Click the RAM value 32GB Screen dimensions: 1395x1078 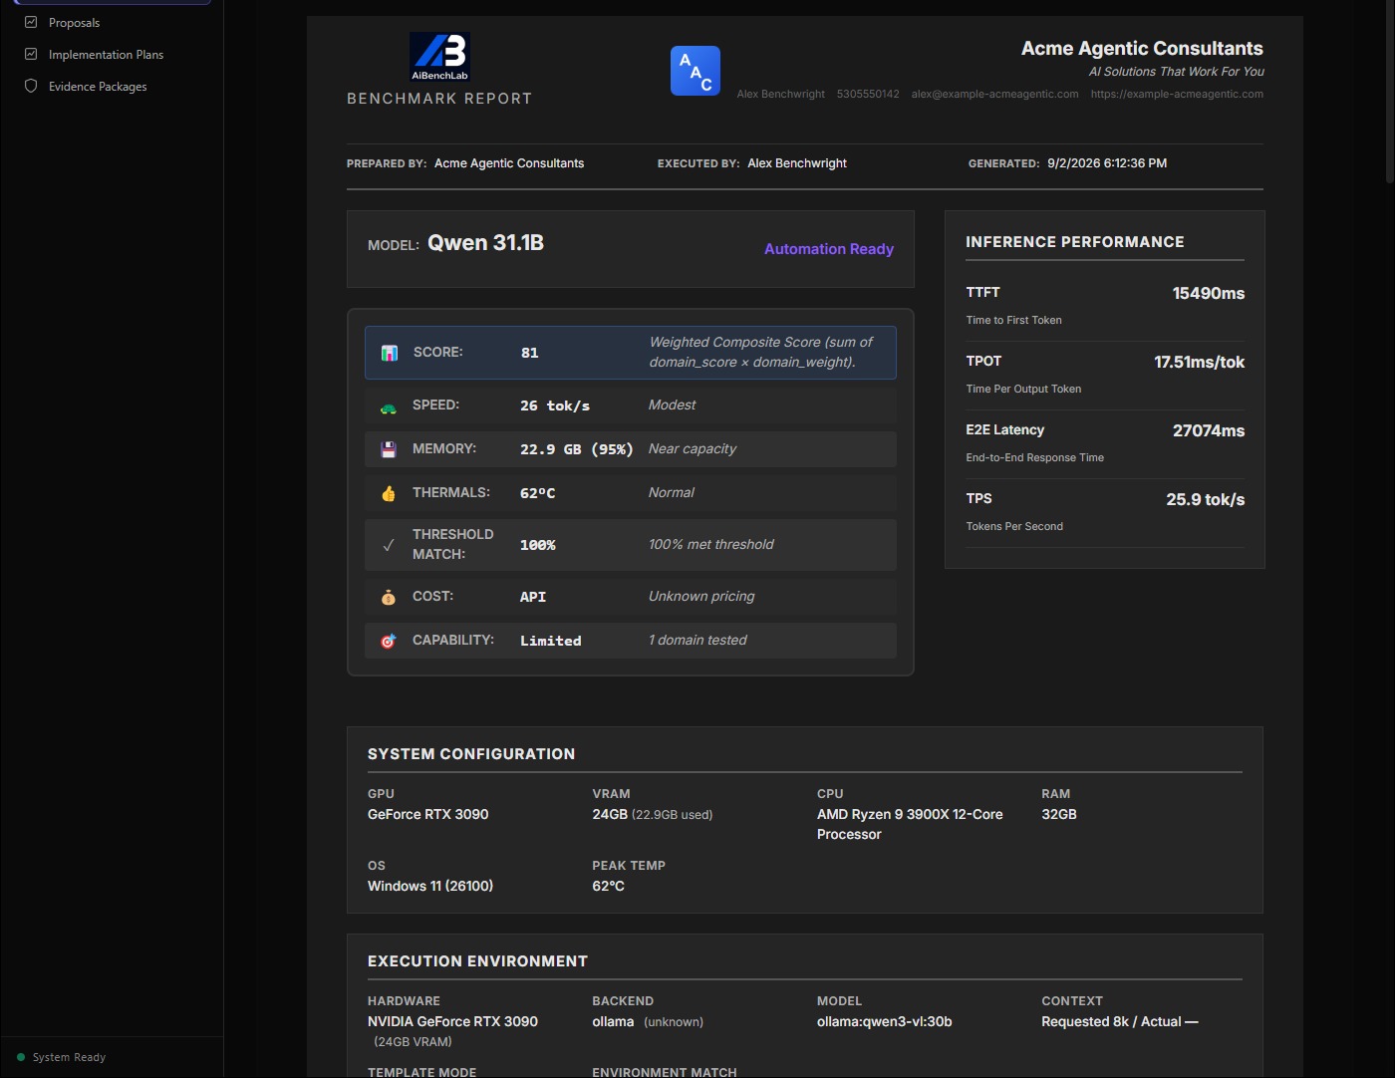[x=1059, y=814]
